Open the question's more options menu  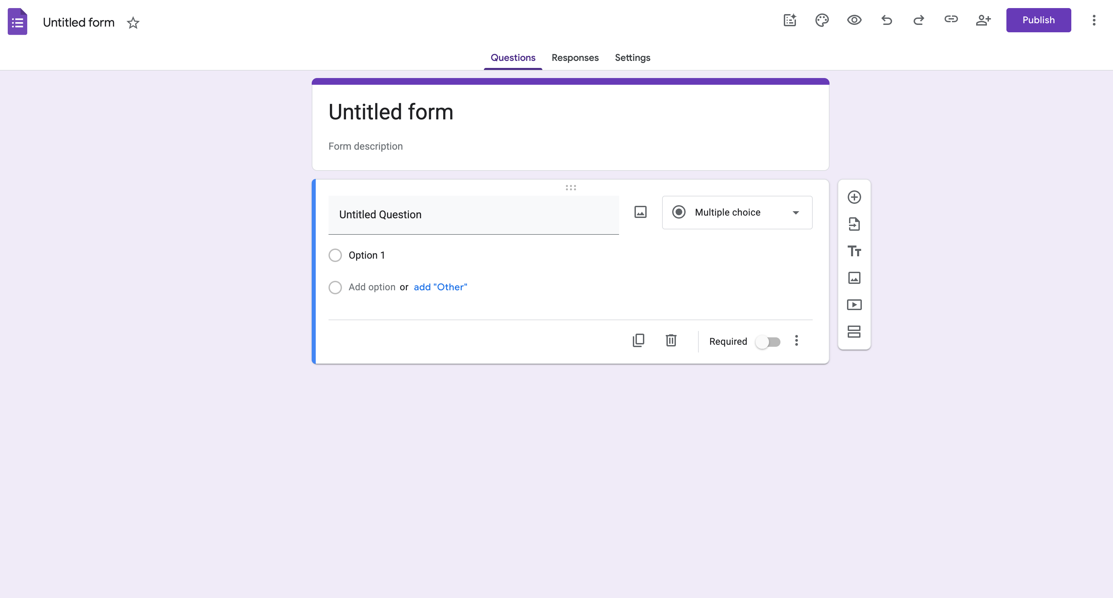[x=796, y=340]
